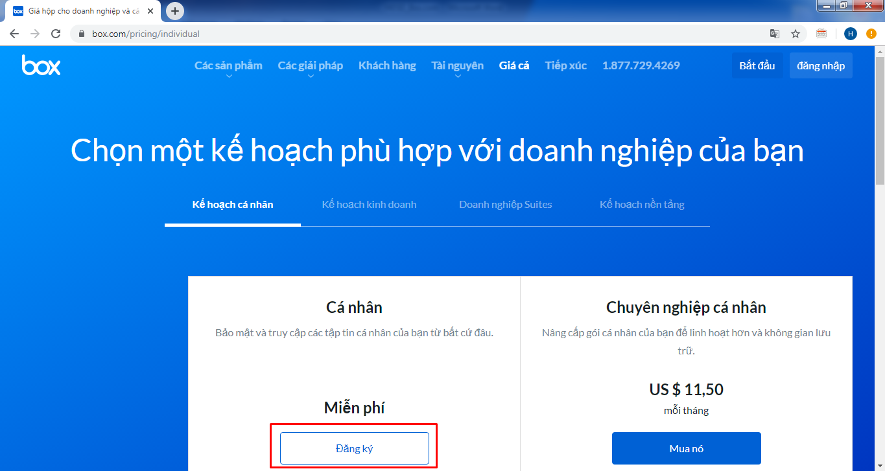This screenshot has height=471, width=885.
Task: Click the Box favicon on the tab
Action: (19, 11)
